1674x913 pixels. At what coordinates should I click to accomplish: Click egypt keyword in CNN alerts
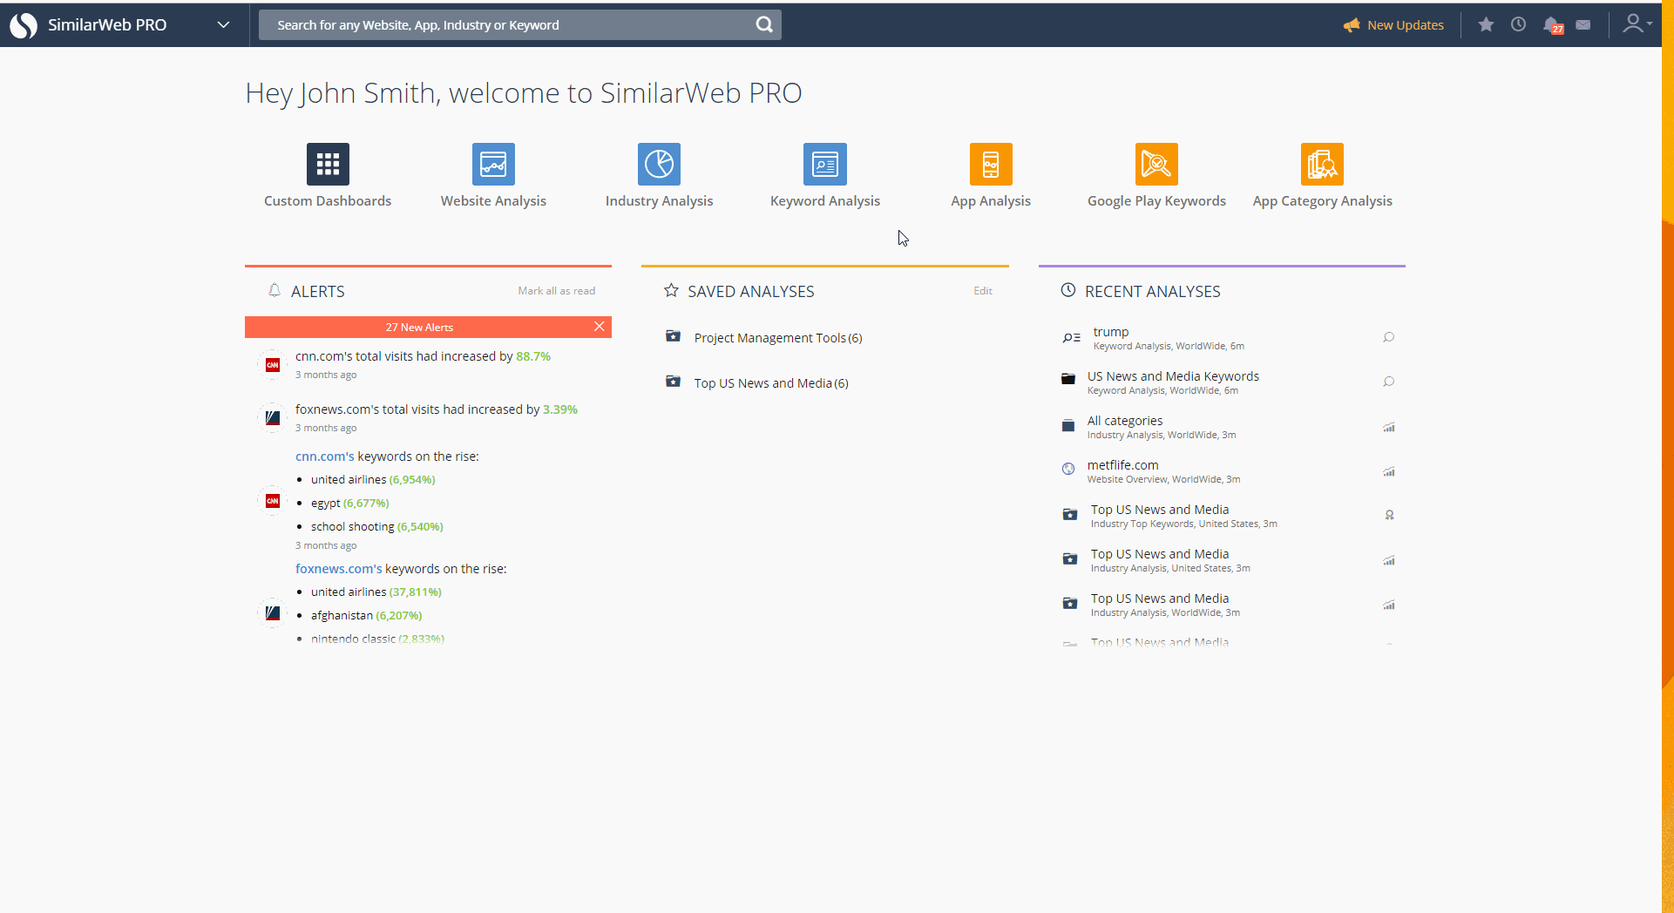click(x=326, y=504)
